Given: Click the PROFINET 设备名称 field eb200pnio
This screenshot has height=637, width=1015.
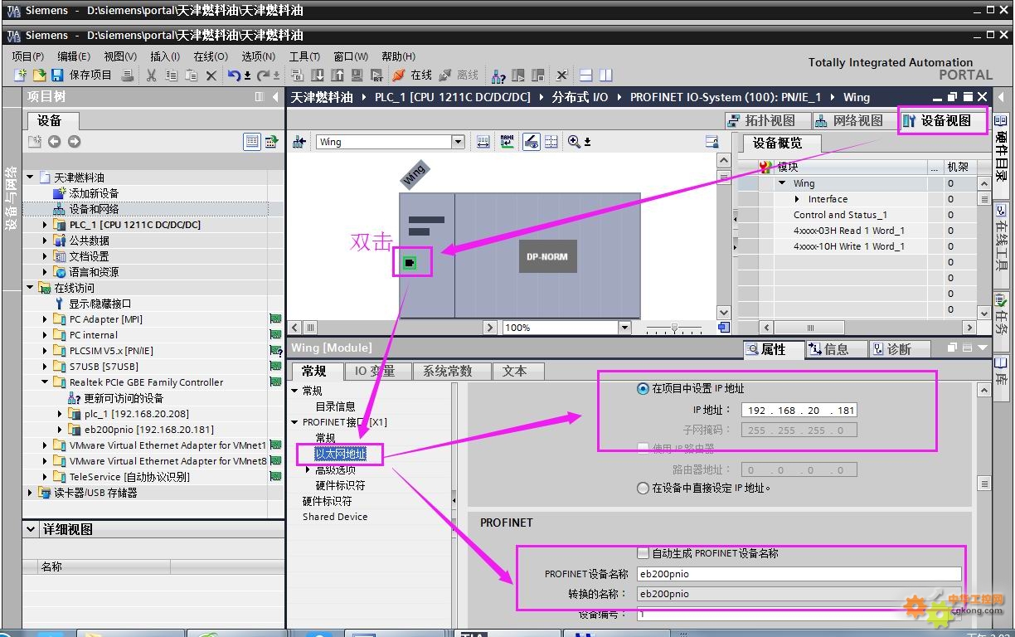Looking at the screenshot, I should coord(799,574).
